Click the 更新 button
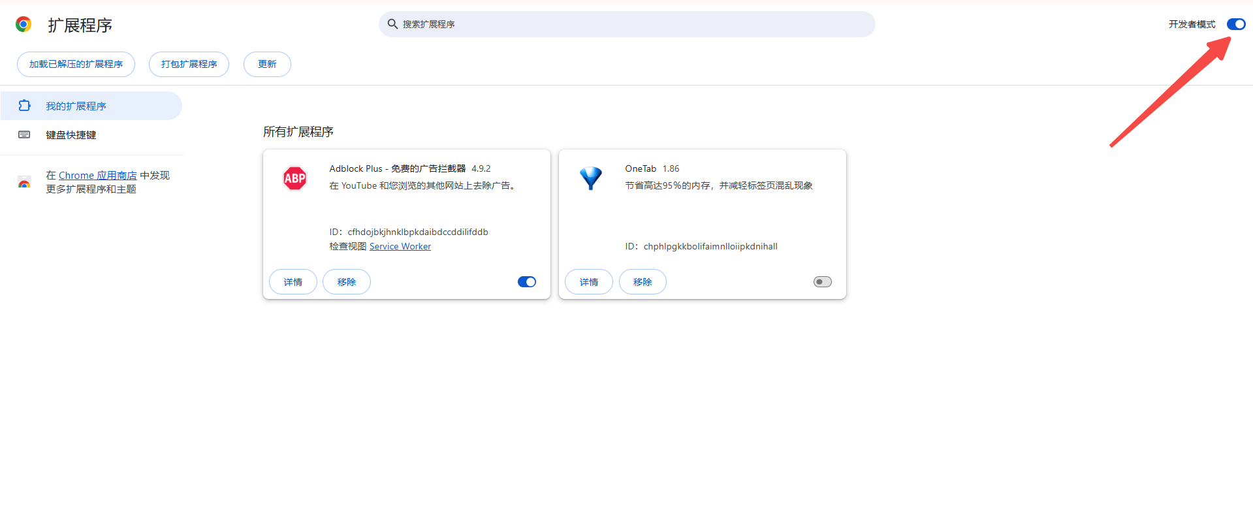The width and height of the screenshot is (1253, 506). pos(267,64)
